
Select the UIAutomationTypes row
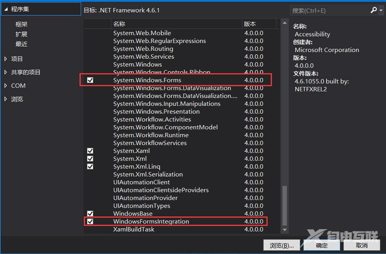coord(182,206)
